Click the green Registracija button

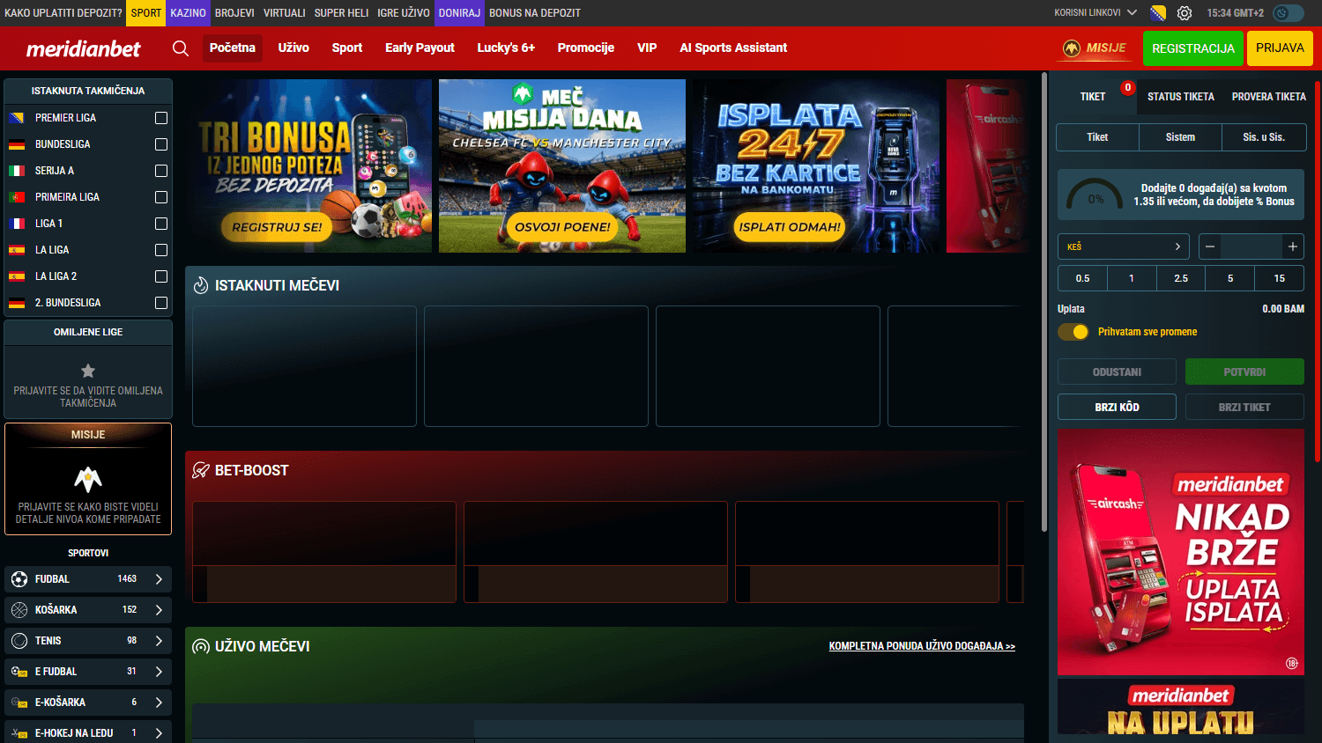[1193, 48]
